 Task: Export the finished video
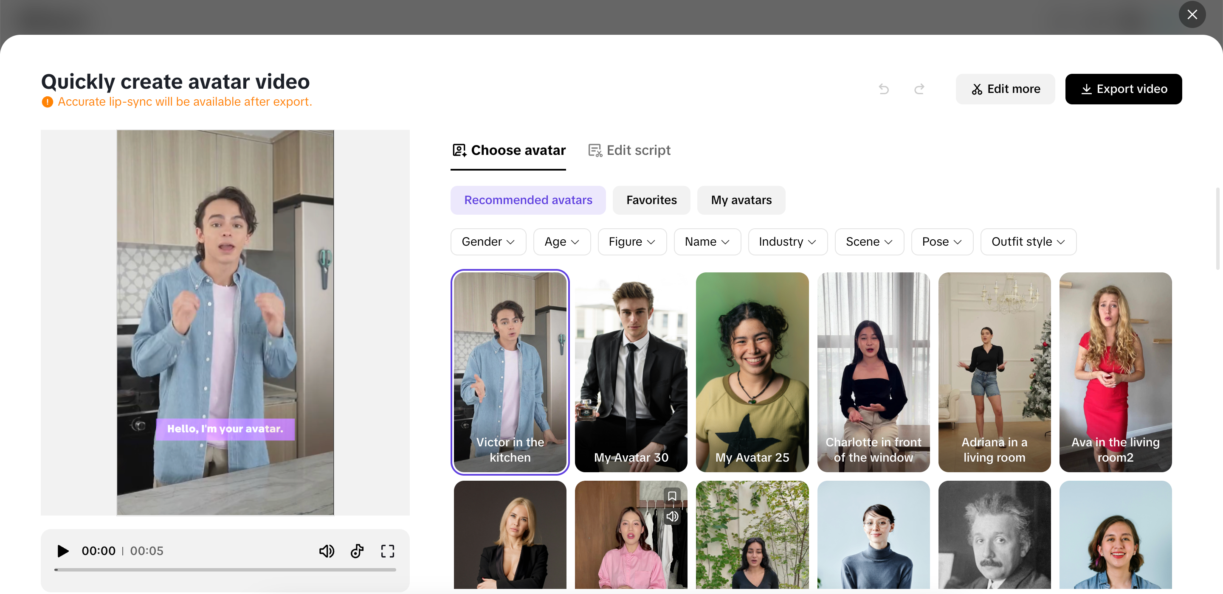(1124, 89)
